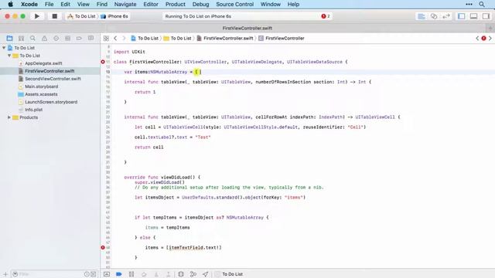
Task: Toggle the Debug area visibility
Action: 474,16
